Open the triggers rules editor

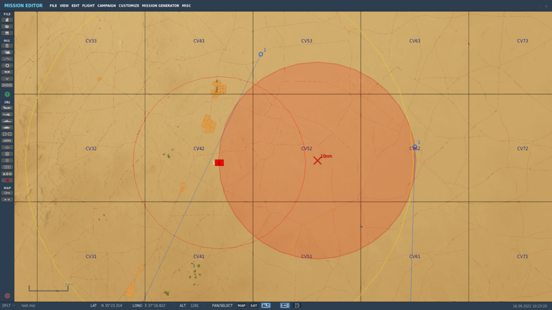click(7, 59)
